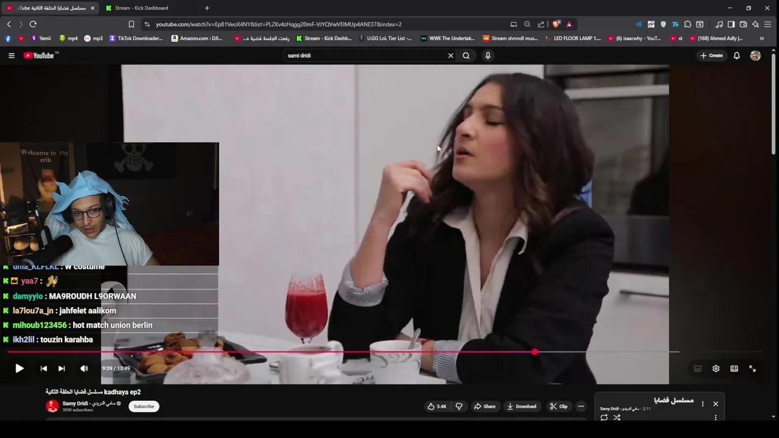Go back in browser history
Image resolution: width=779 pixels, height=438 pixels.
9,24
